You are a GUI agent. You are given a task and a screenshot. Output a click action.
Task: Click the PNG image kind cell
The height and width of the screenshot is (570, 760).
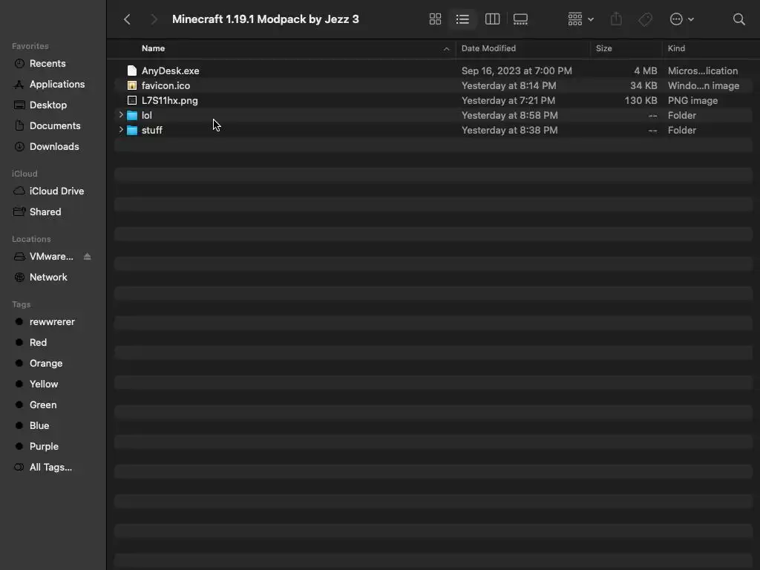pos(692,101)
